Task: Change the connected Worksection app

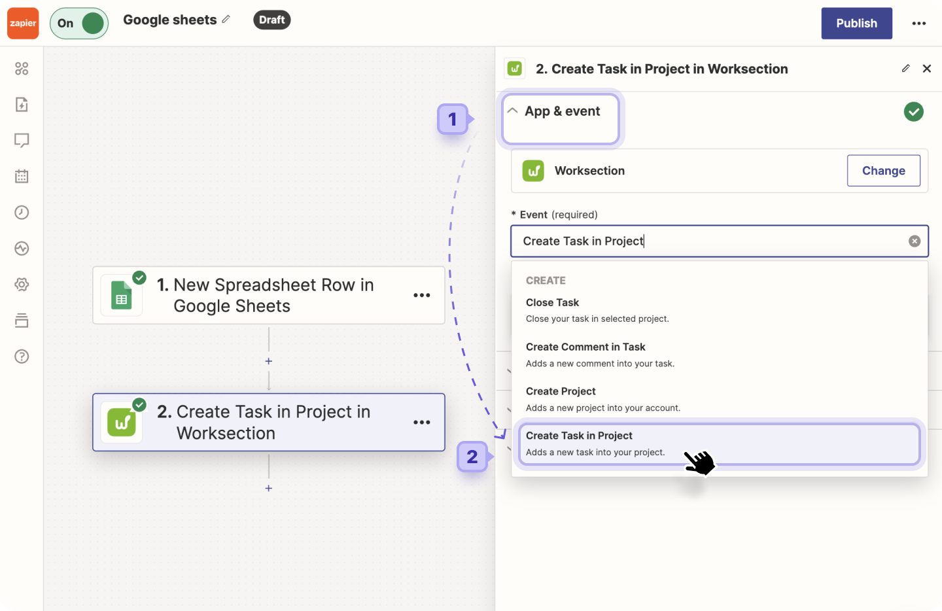Action: pos(884,171)
